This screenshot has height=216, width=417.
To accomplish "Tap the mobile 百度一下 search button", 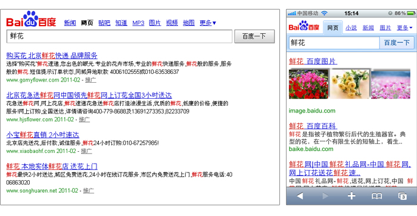I will [397, 43].
